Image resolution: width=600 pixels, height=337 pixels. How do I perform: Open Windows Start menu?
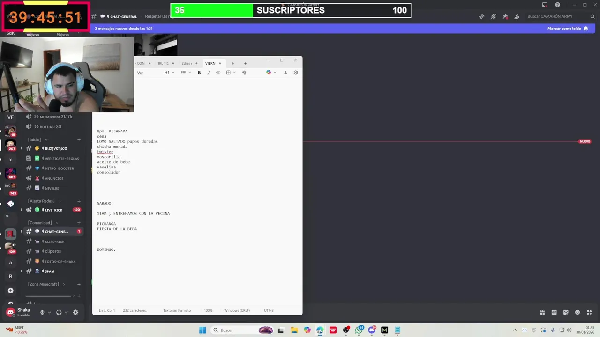point(202,330)
